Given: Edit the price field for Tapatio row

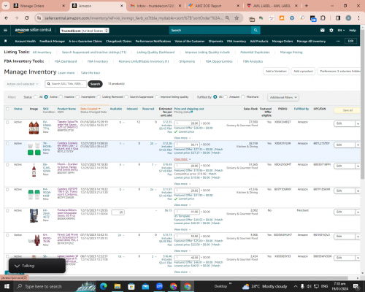Looking at the screenshot, I should click(x=187, y=123).
